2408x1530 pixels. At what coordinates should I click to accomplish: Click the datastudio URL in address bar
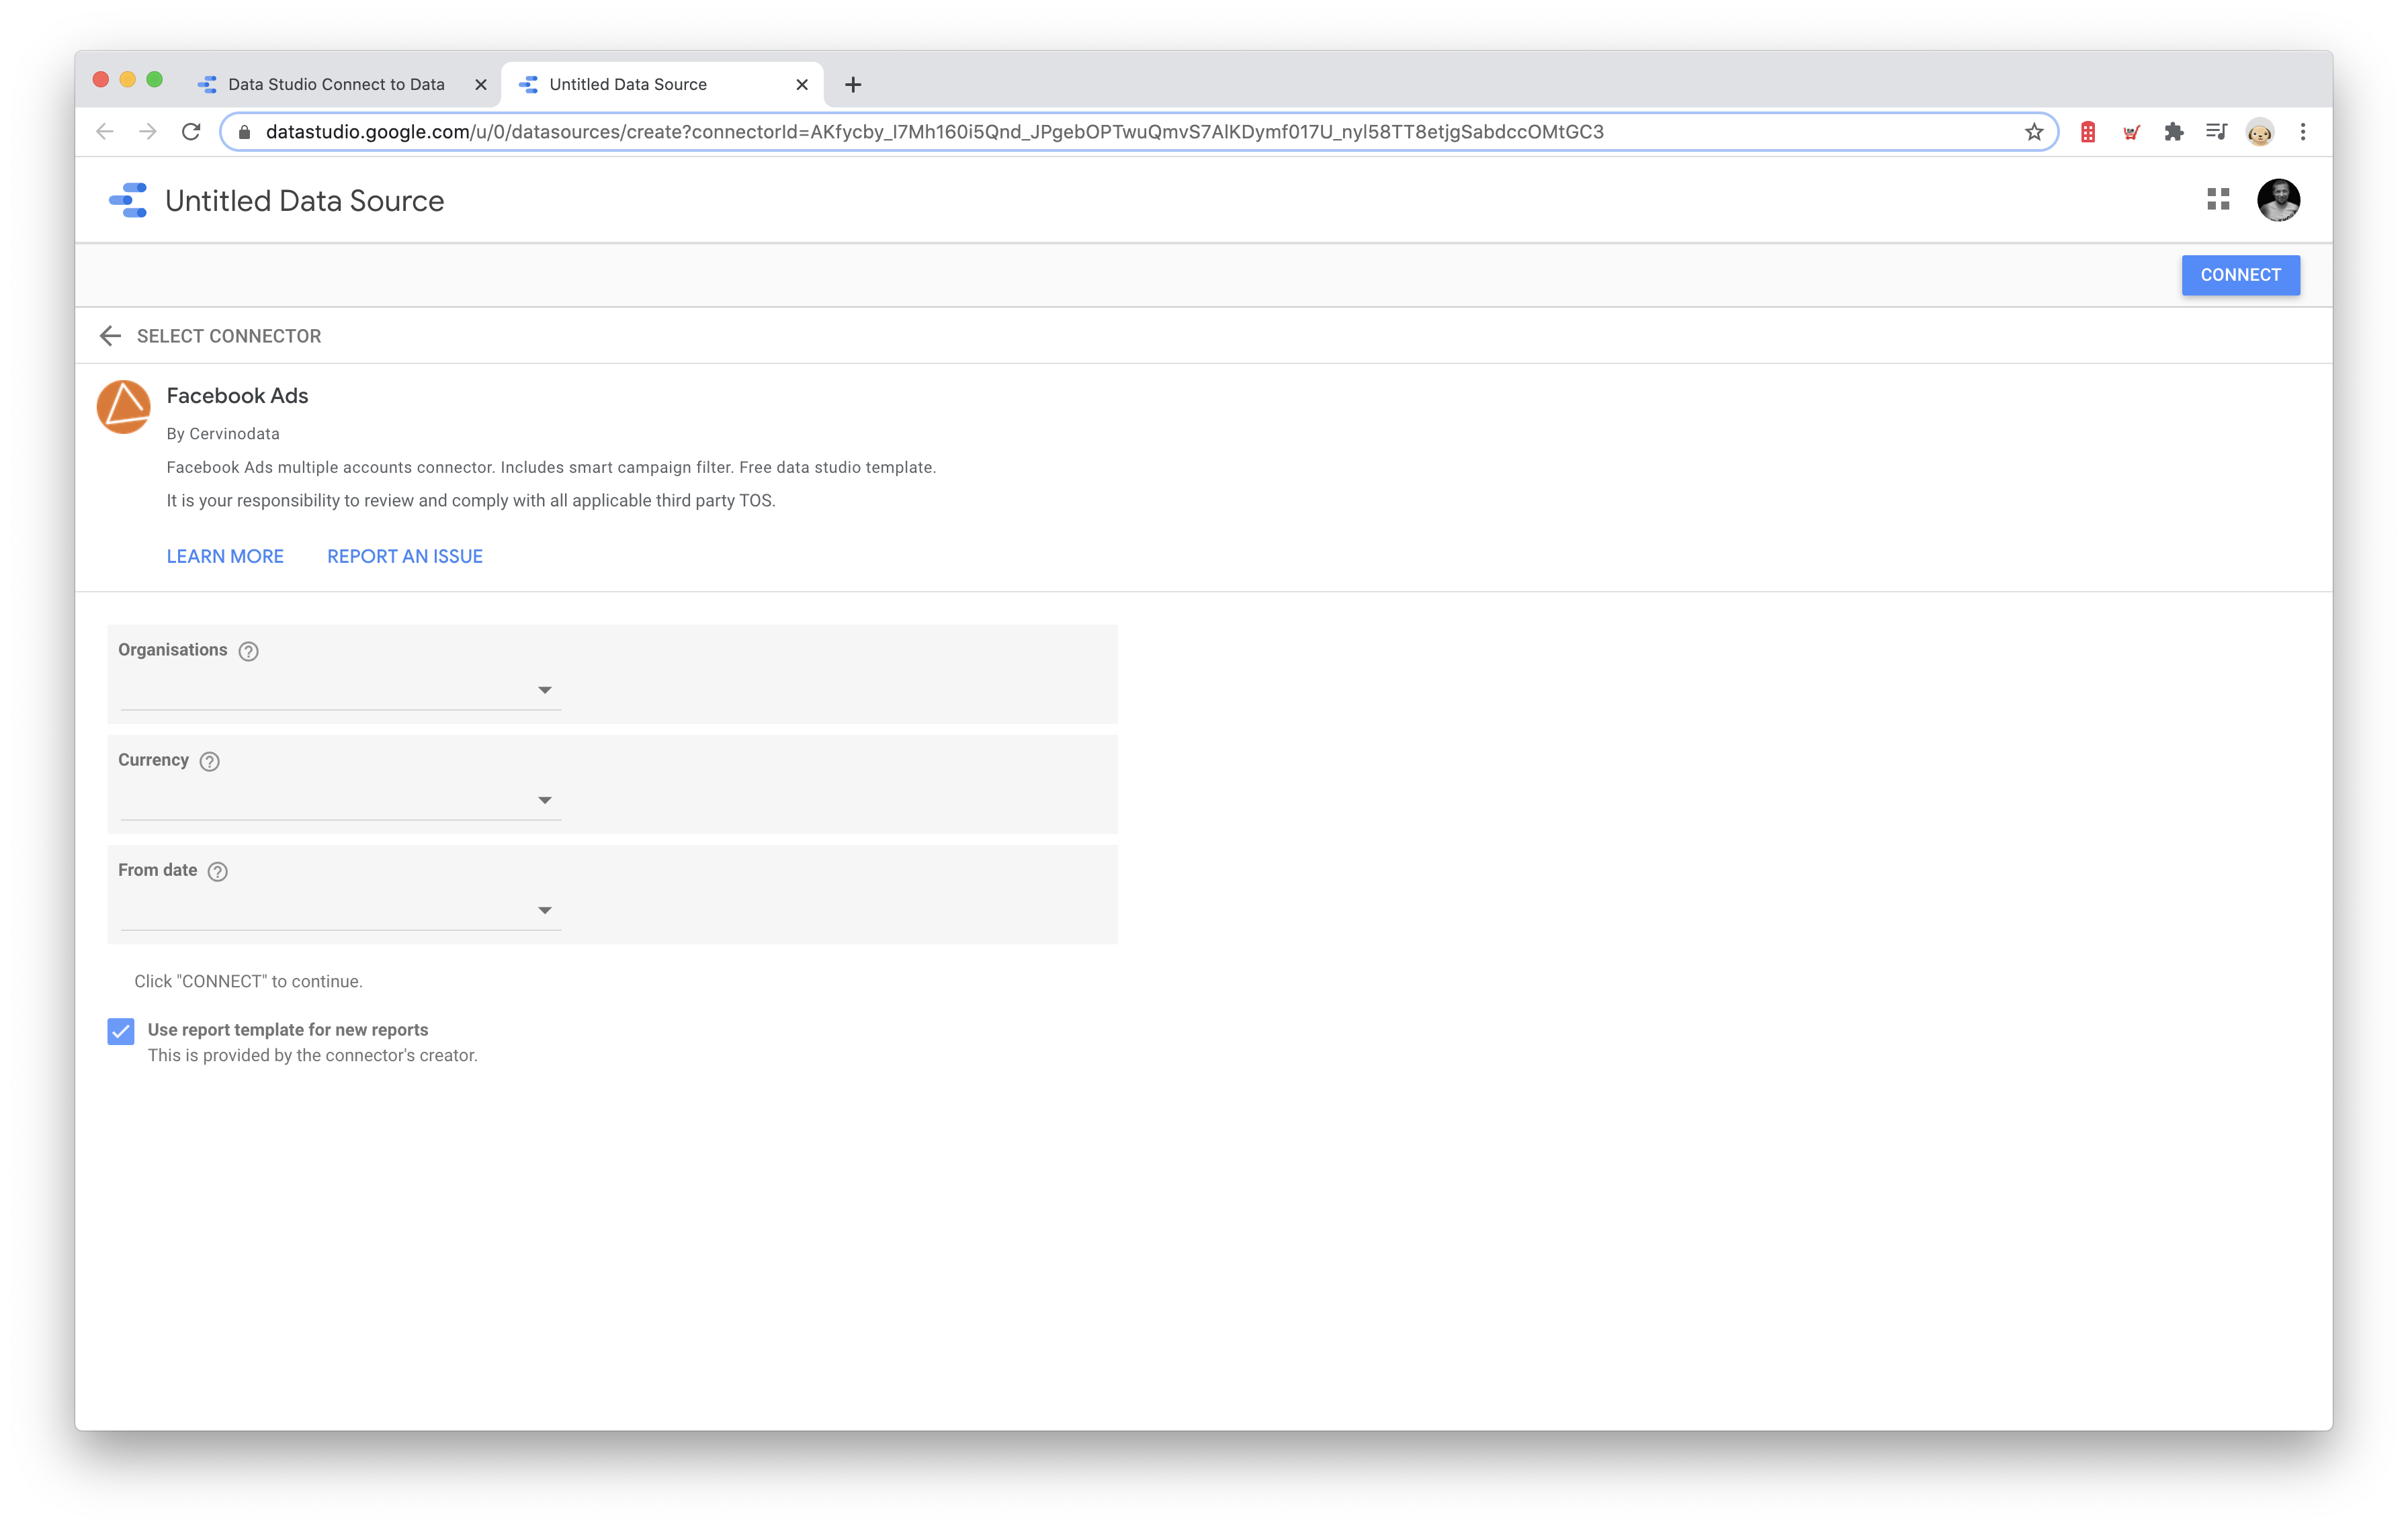(934, 132)
